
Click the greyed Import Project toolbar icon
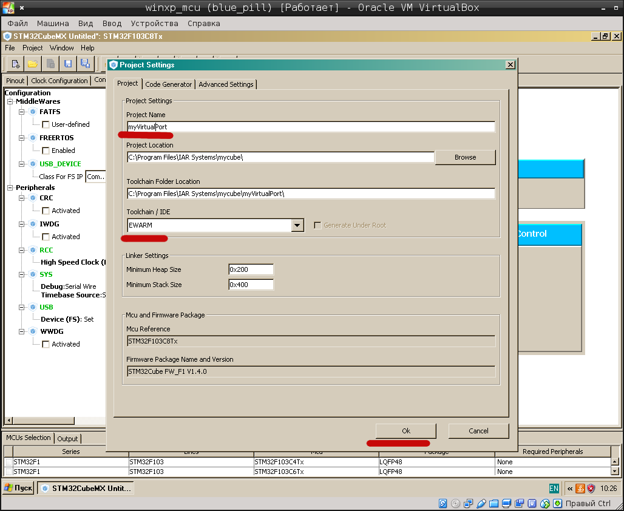coord(50,64)
